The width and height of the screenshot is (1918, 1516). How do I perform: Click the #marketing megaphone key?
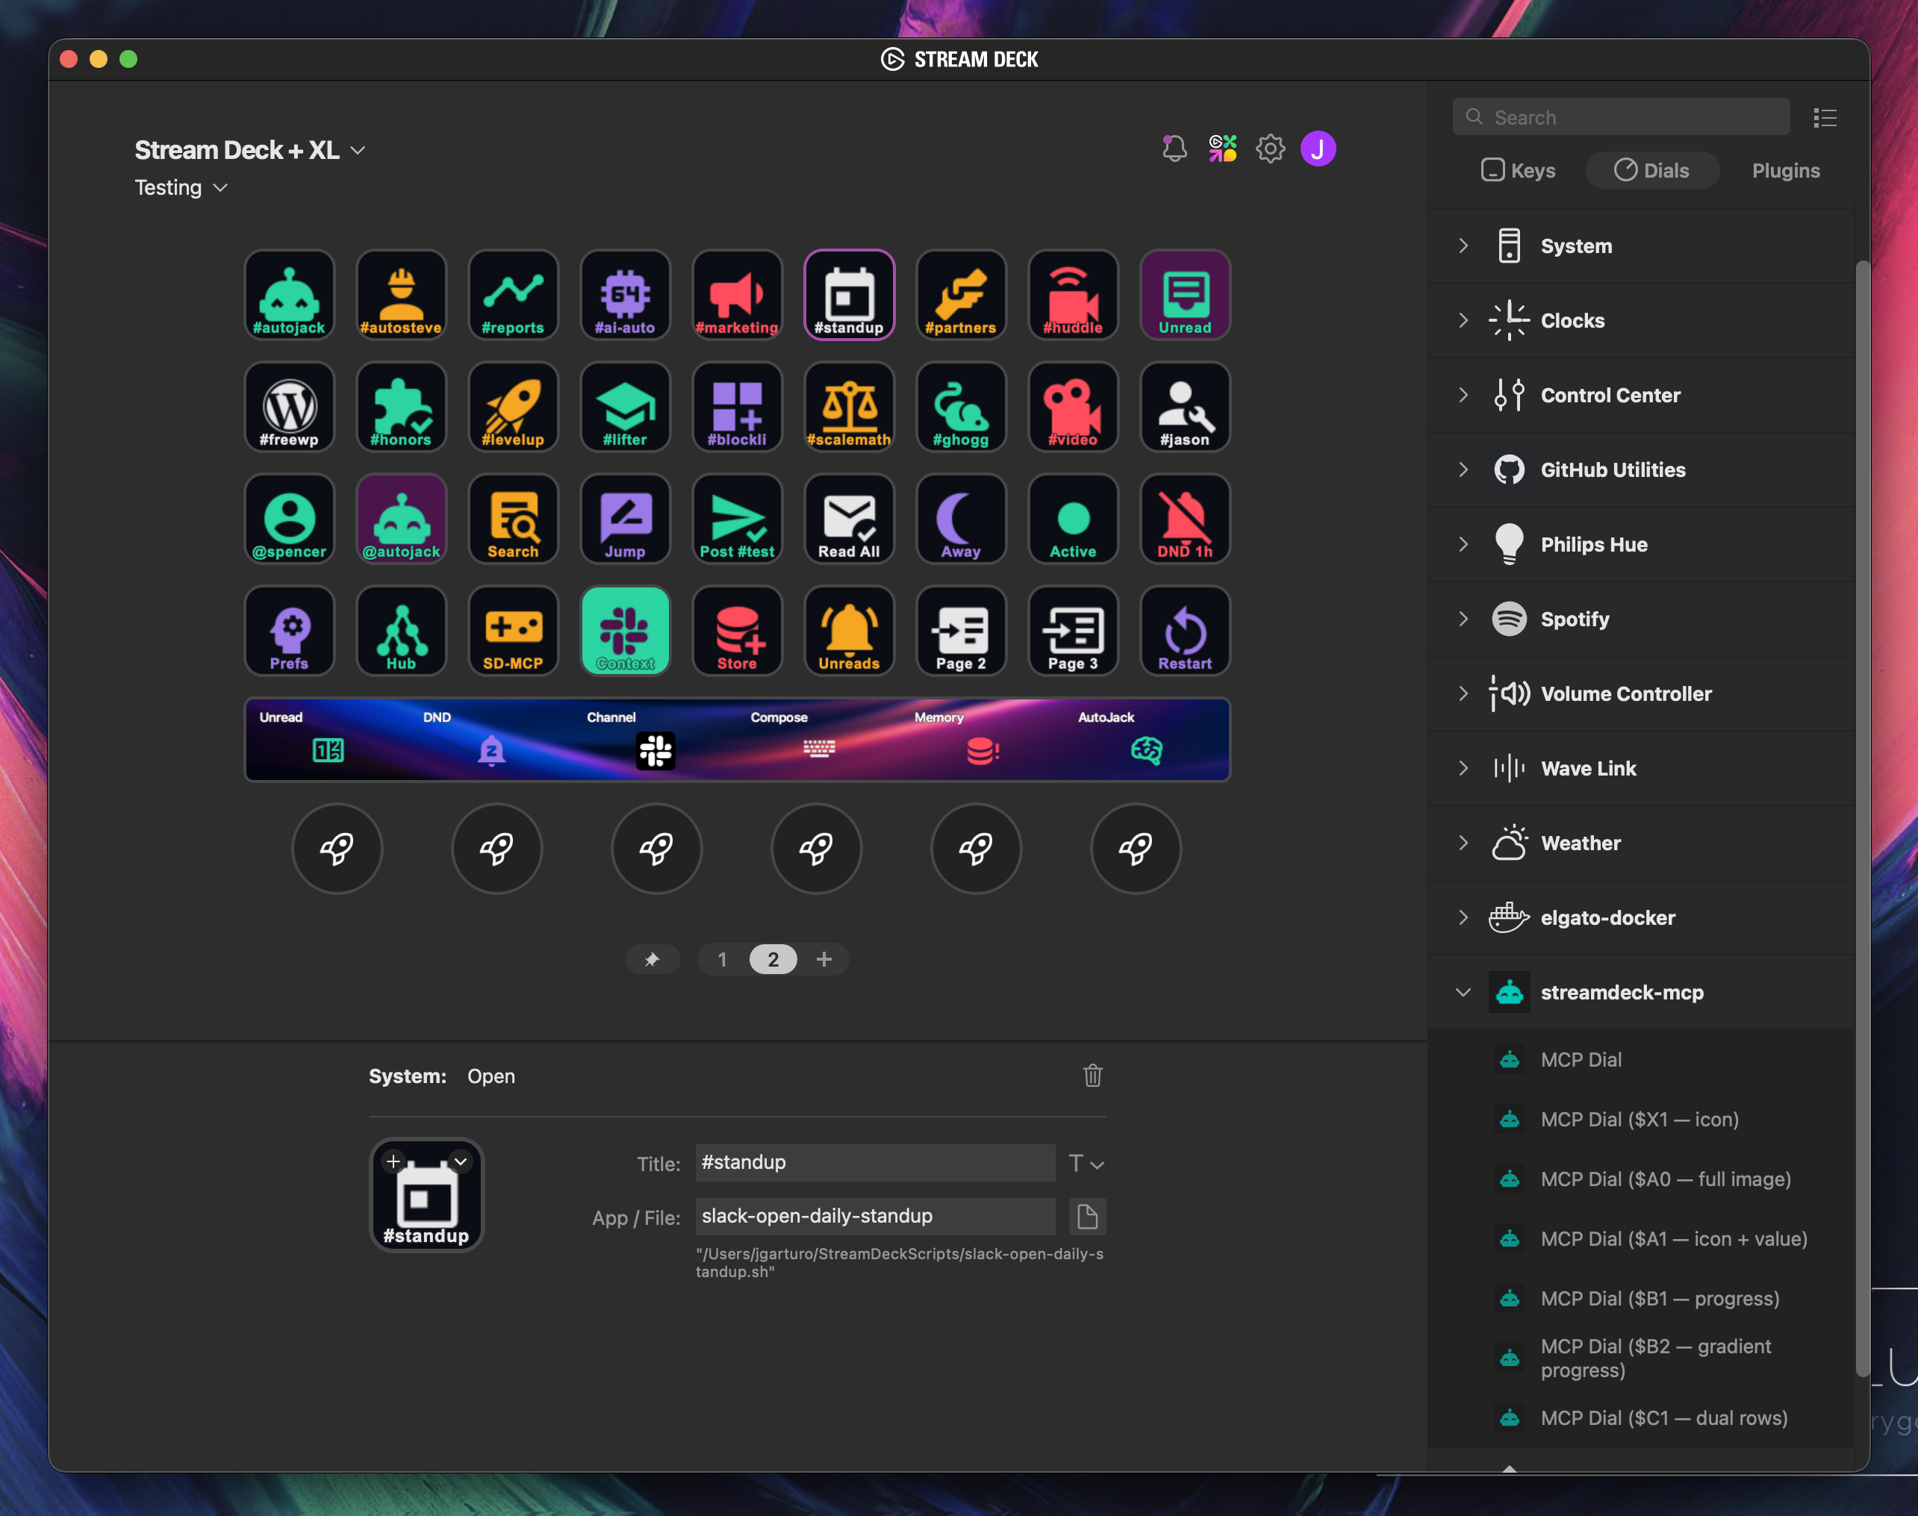pyautogui.click(x=737, y=295)
